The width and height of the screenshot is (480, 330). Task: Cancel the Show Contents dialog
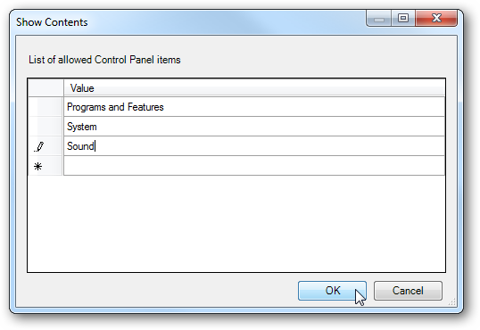tap(408, 291)
